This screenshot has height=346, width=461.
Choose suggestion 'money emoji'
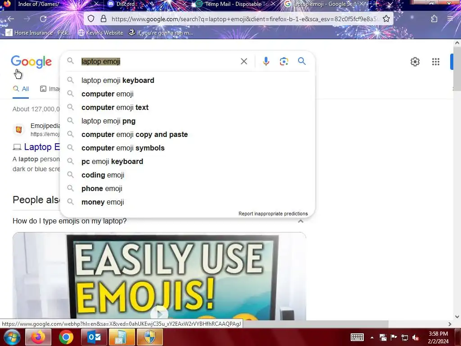pos(187,202)
